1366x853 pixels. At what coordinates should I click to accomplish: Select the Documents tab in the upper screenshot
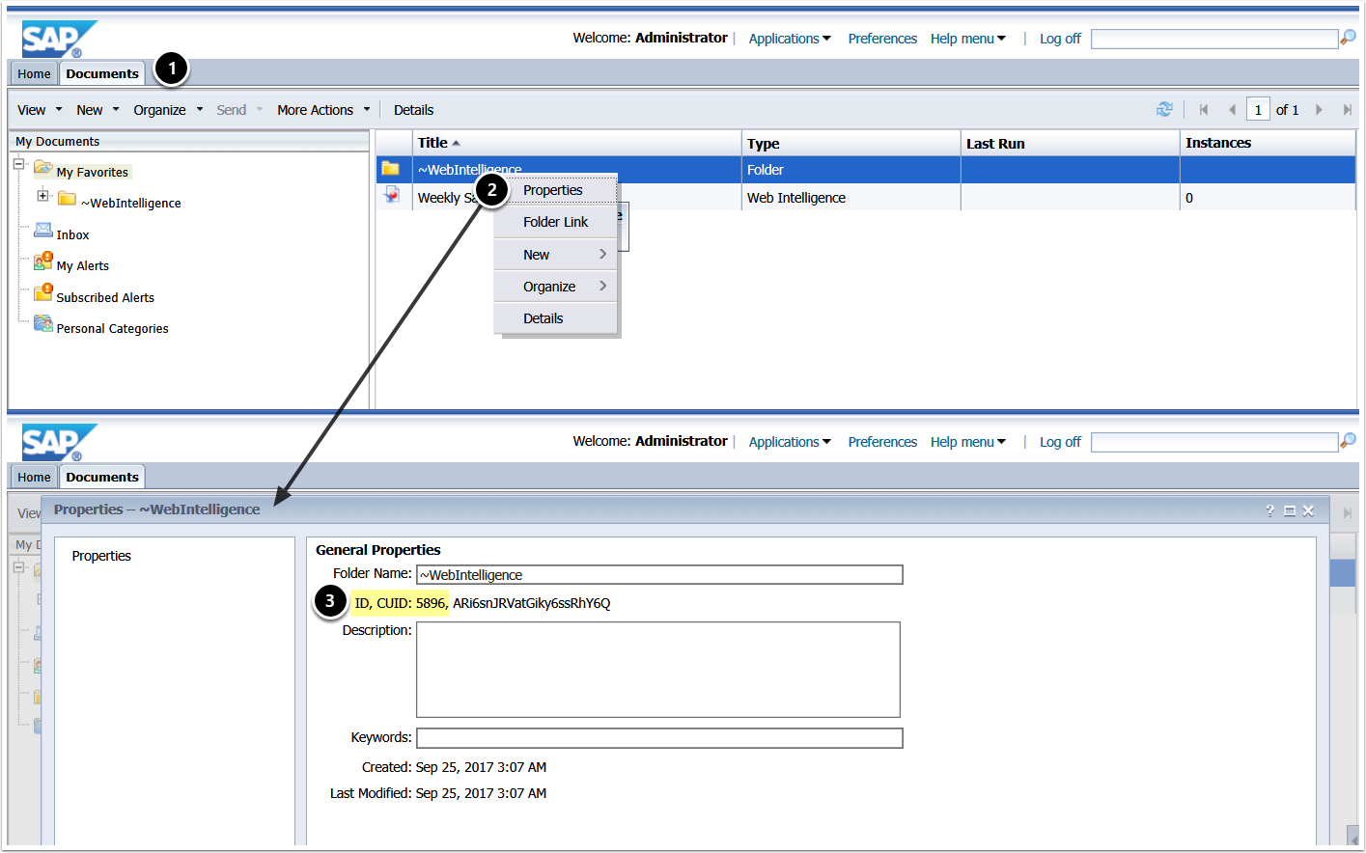[102, 73]
